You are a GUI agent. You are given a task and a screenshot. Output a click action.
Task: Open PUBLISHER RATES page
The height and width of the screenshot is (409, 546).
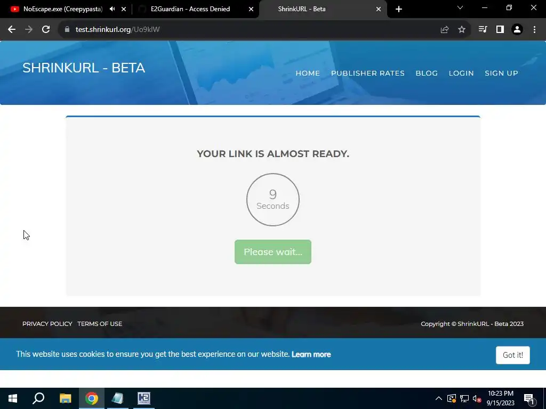[x=368, y=73]
